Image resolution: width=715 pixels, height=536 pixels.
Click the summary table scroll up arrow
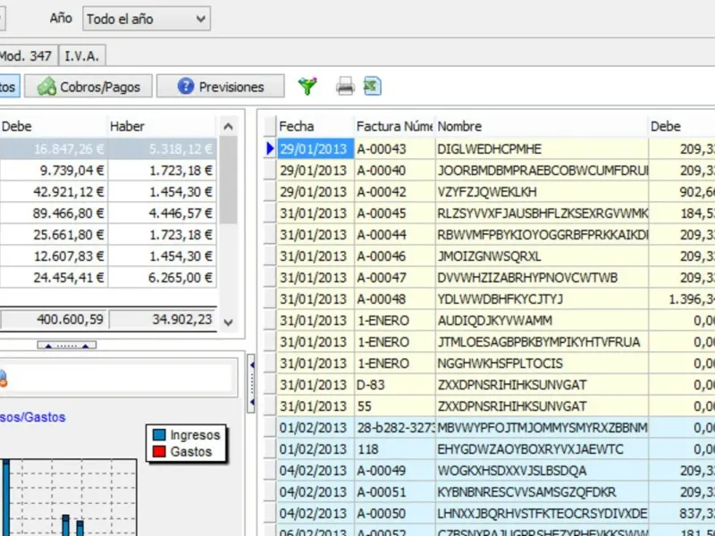[x=229, y=126]
